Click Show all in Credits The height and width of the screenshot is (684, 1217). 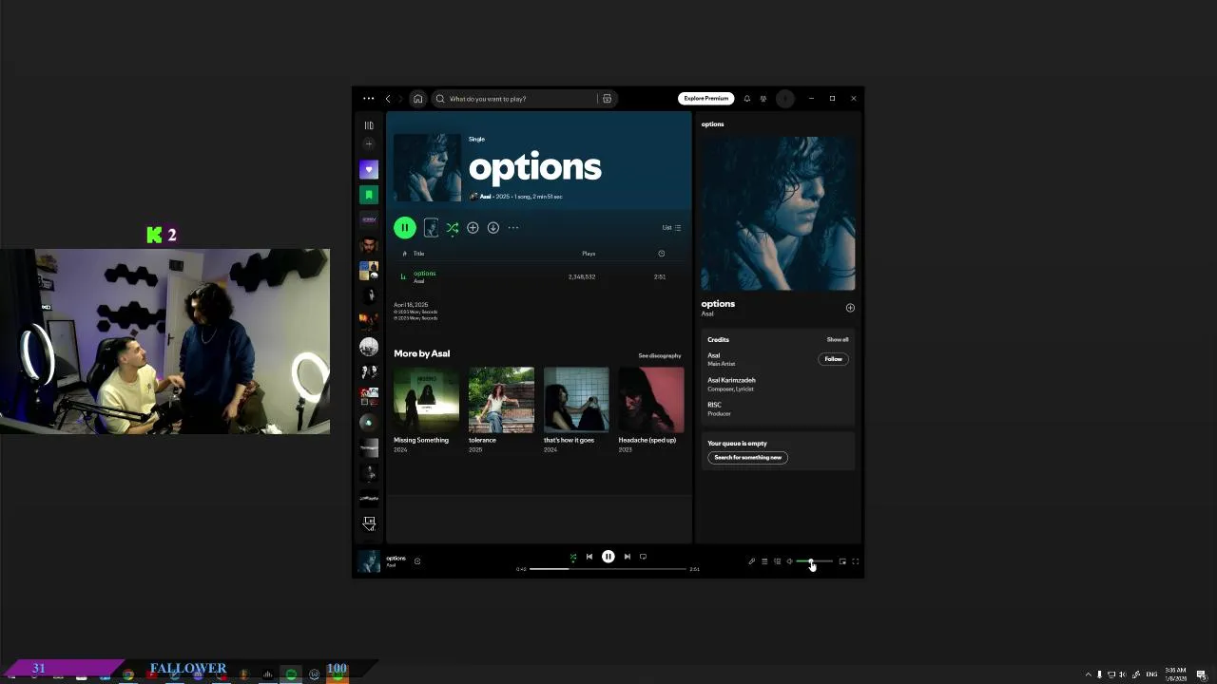(838, 339)
